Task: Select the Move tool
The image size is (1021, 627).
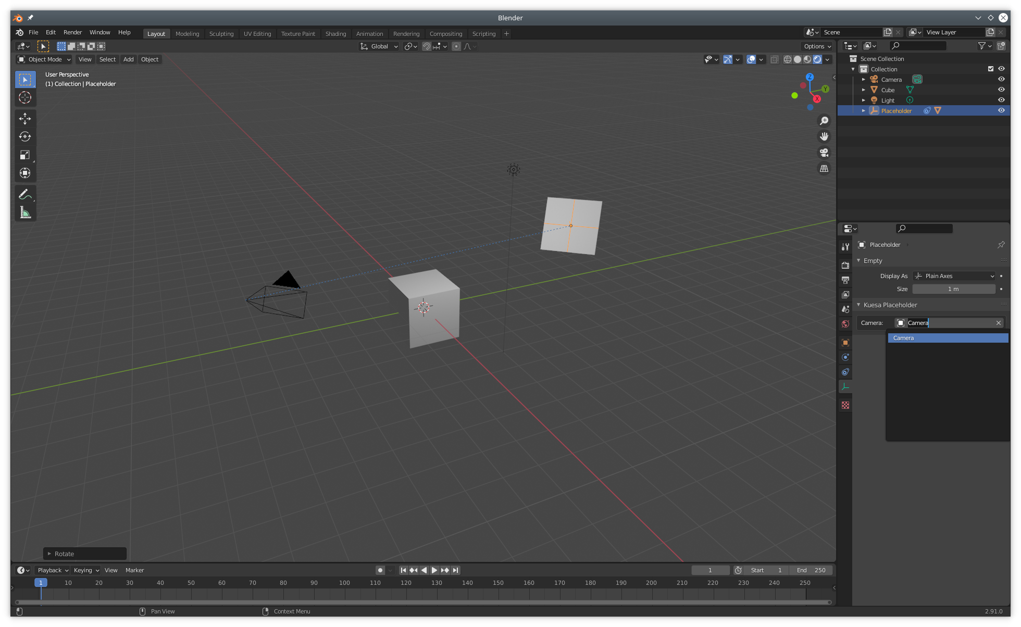Action: tap(25, 119)
